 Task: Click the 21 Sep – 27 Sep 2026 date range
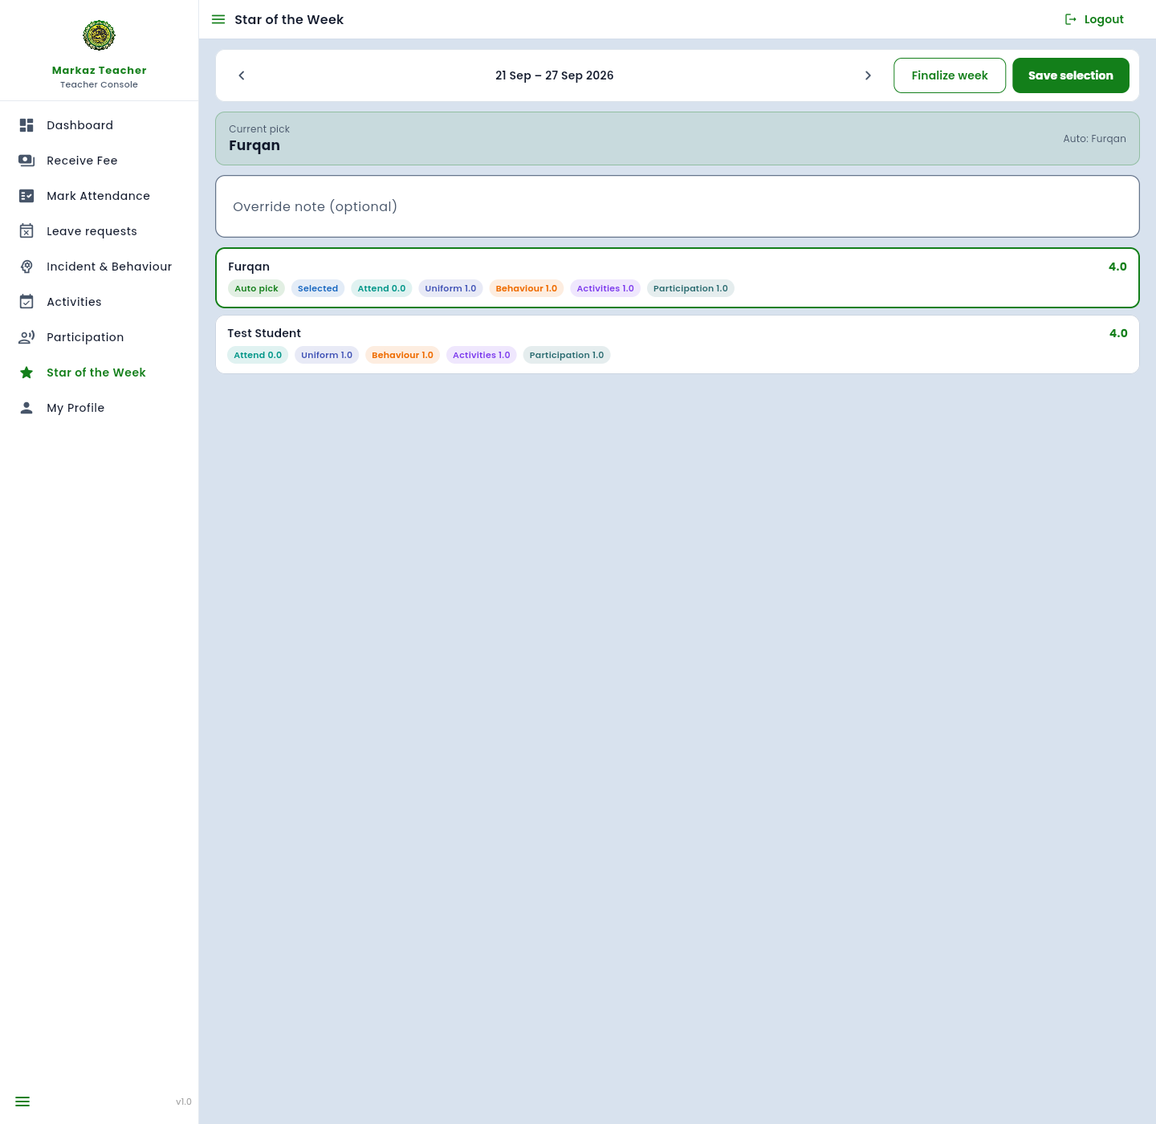555,75
